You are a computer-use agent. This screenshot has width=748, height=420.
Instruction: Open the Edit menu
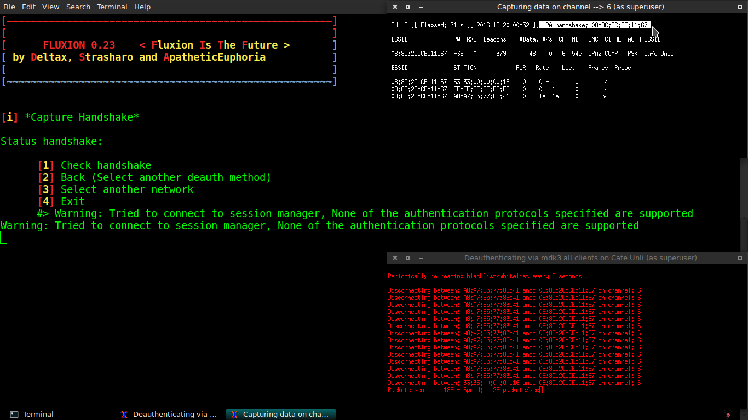[x=28, y=7]
